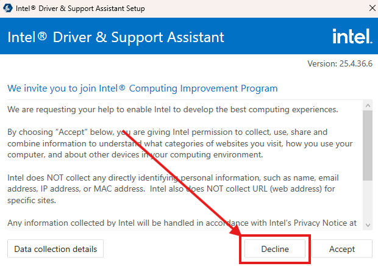Click the Driver & Support Assistant header title
The image size is (378, 266).
116,37
